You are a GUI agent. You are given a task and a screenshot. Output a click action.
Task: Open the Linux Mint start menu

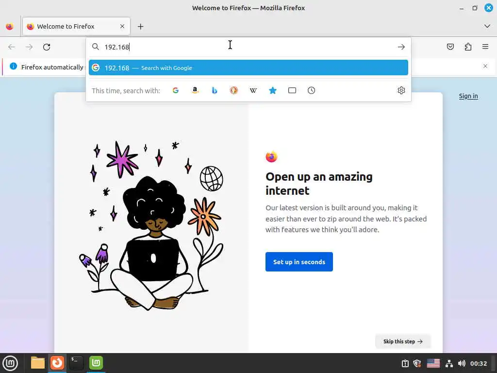pyautogui.click(x=10, y=363)
